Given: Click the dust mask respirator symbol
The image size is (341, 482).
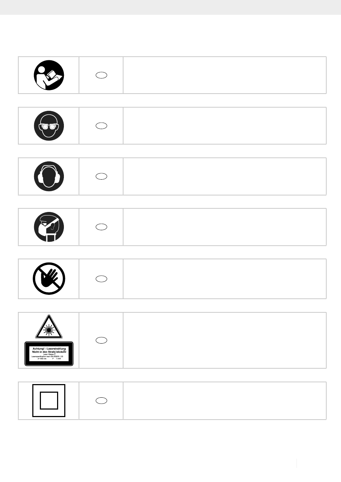Looking at the screenshot, I should coord(49,227).
